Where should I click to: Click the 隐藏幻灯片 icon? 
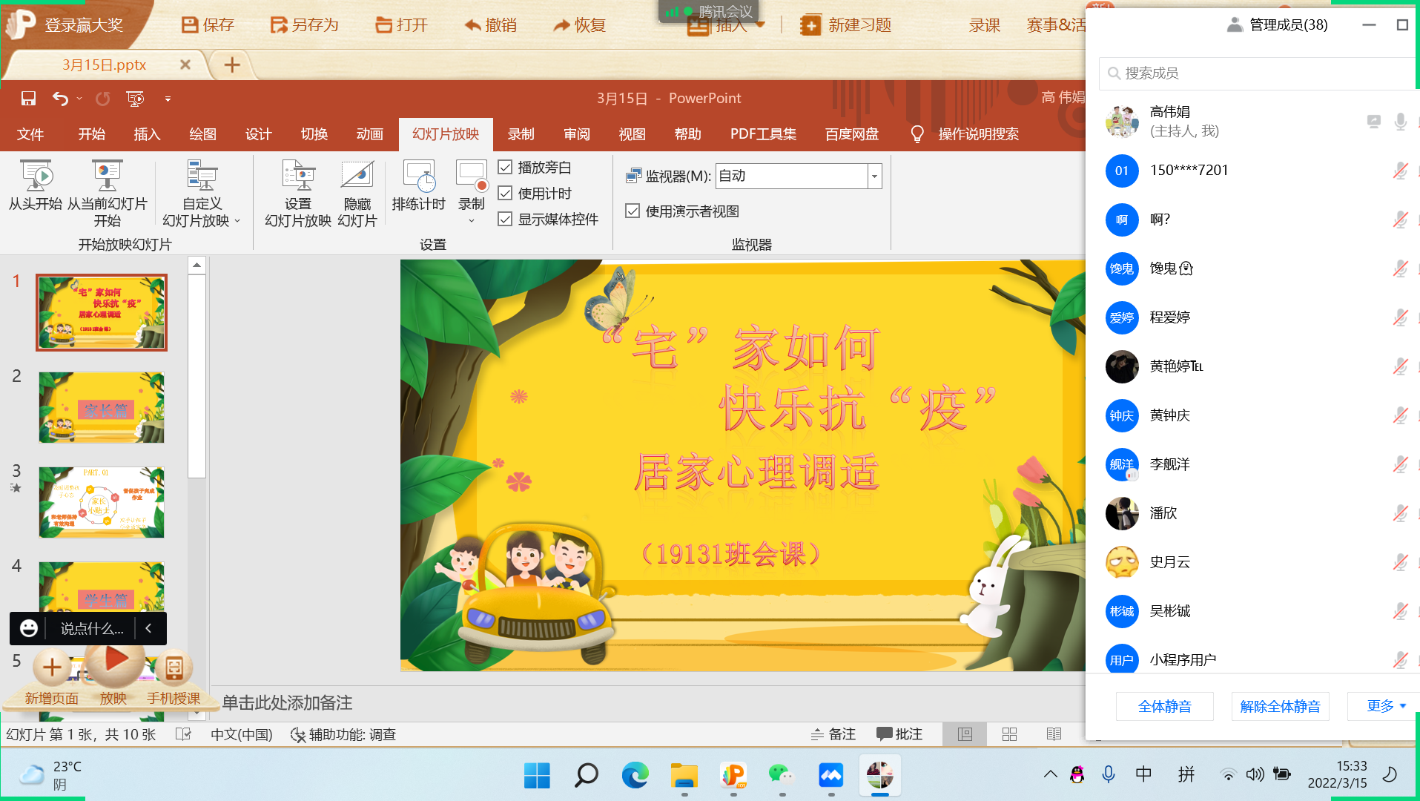[357, 177]
